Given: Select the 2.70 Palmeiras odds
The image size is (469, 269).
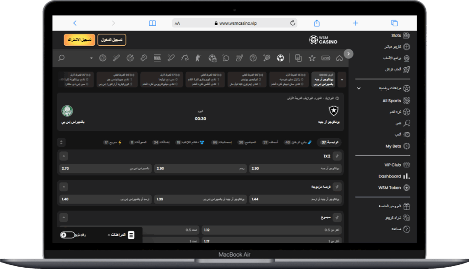Looking at the screenshot, I should pyautogui.click(x=105, y=168).
